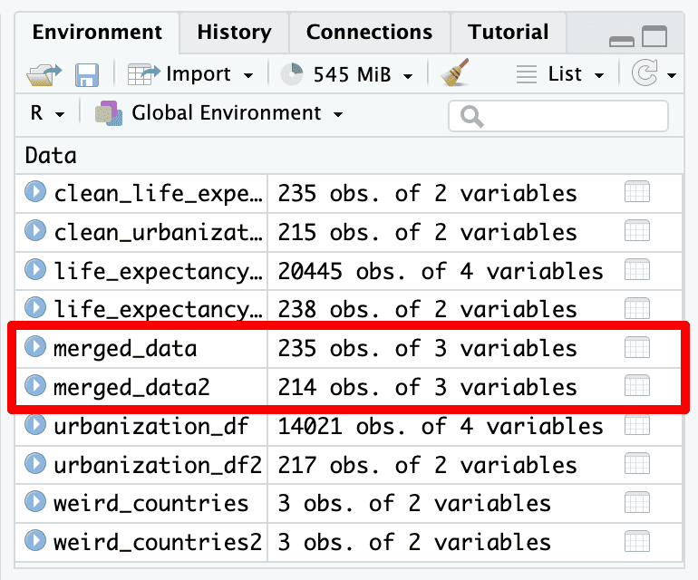
Task: Open urbanization_df table view via grid icon
Action: (x=637, y=426)
